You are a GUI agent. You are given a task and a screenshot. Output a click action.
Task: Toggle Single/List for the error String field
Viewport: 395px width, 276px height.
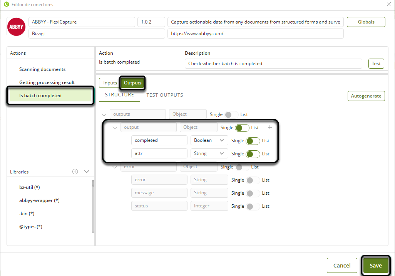tap(253, 180)
